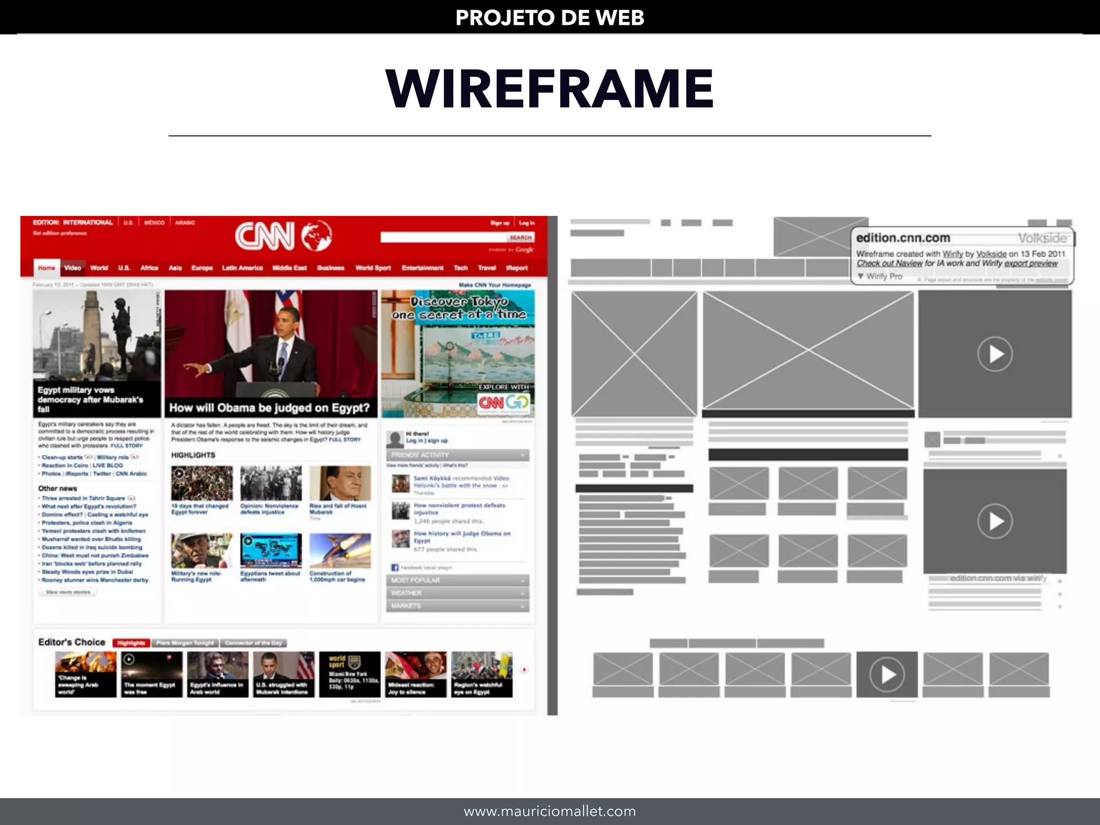Select iReport in the CNN navigation bar
1100x825 pixels.
coord(517,267)
